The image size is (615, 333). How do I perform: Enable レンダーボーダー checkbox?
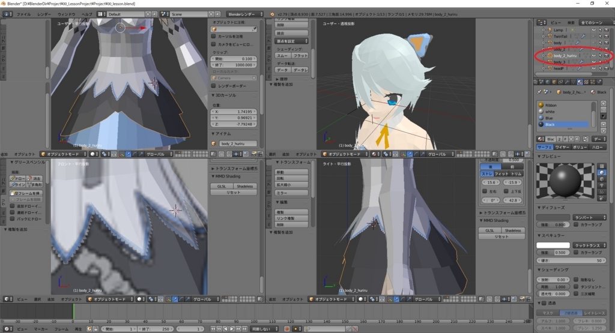point(213,86)
